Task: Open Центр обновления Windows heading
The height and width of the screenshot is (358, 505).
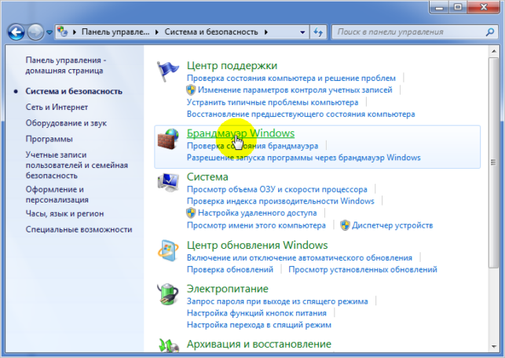Action: pyautogui.click(x=258, y=245)
